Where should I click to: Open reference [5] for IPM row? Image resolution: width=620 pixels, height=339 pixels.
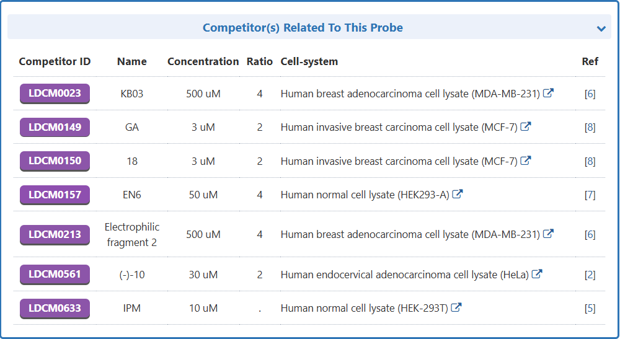click(x=590, y=308)
